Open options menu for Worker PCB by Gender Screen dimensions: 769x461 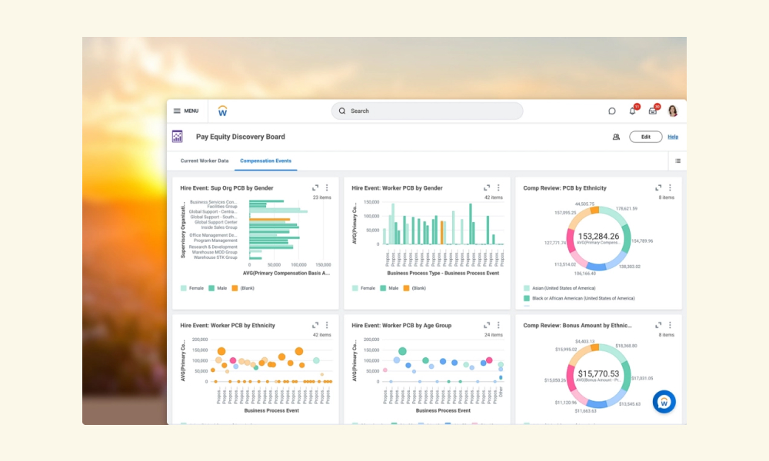pos(499,187)
